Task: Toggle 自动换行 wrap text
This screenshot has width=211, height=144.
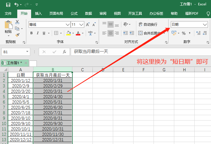Action: pos(148,24)
